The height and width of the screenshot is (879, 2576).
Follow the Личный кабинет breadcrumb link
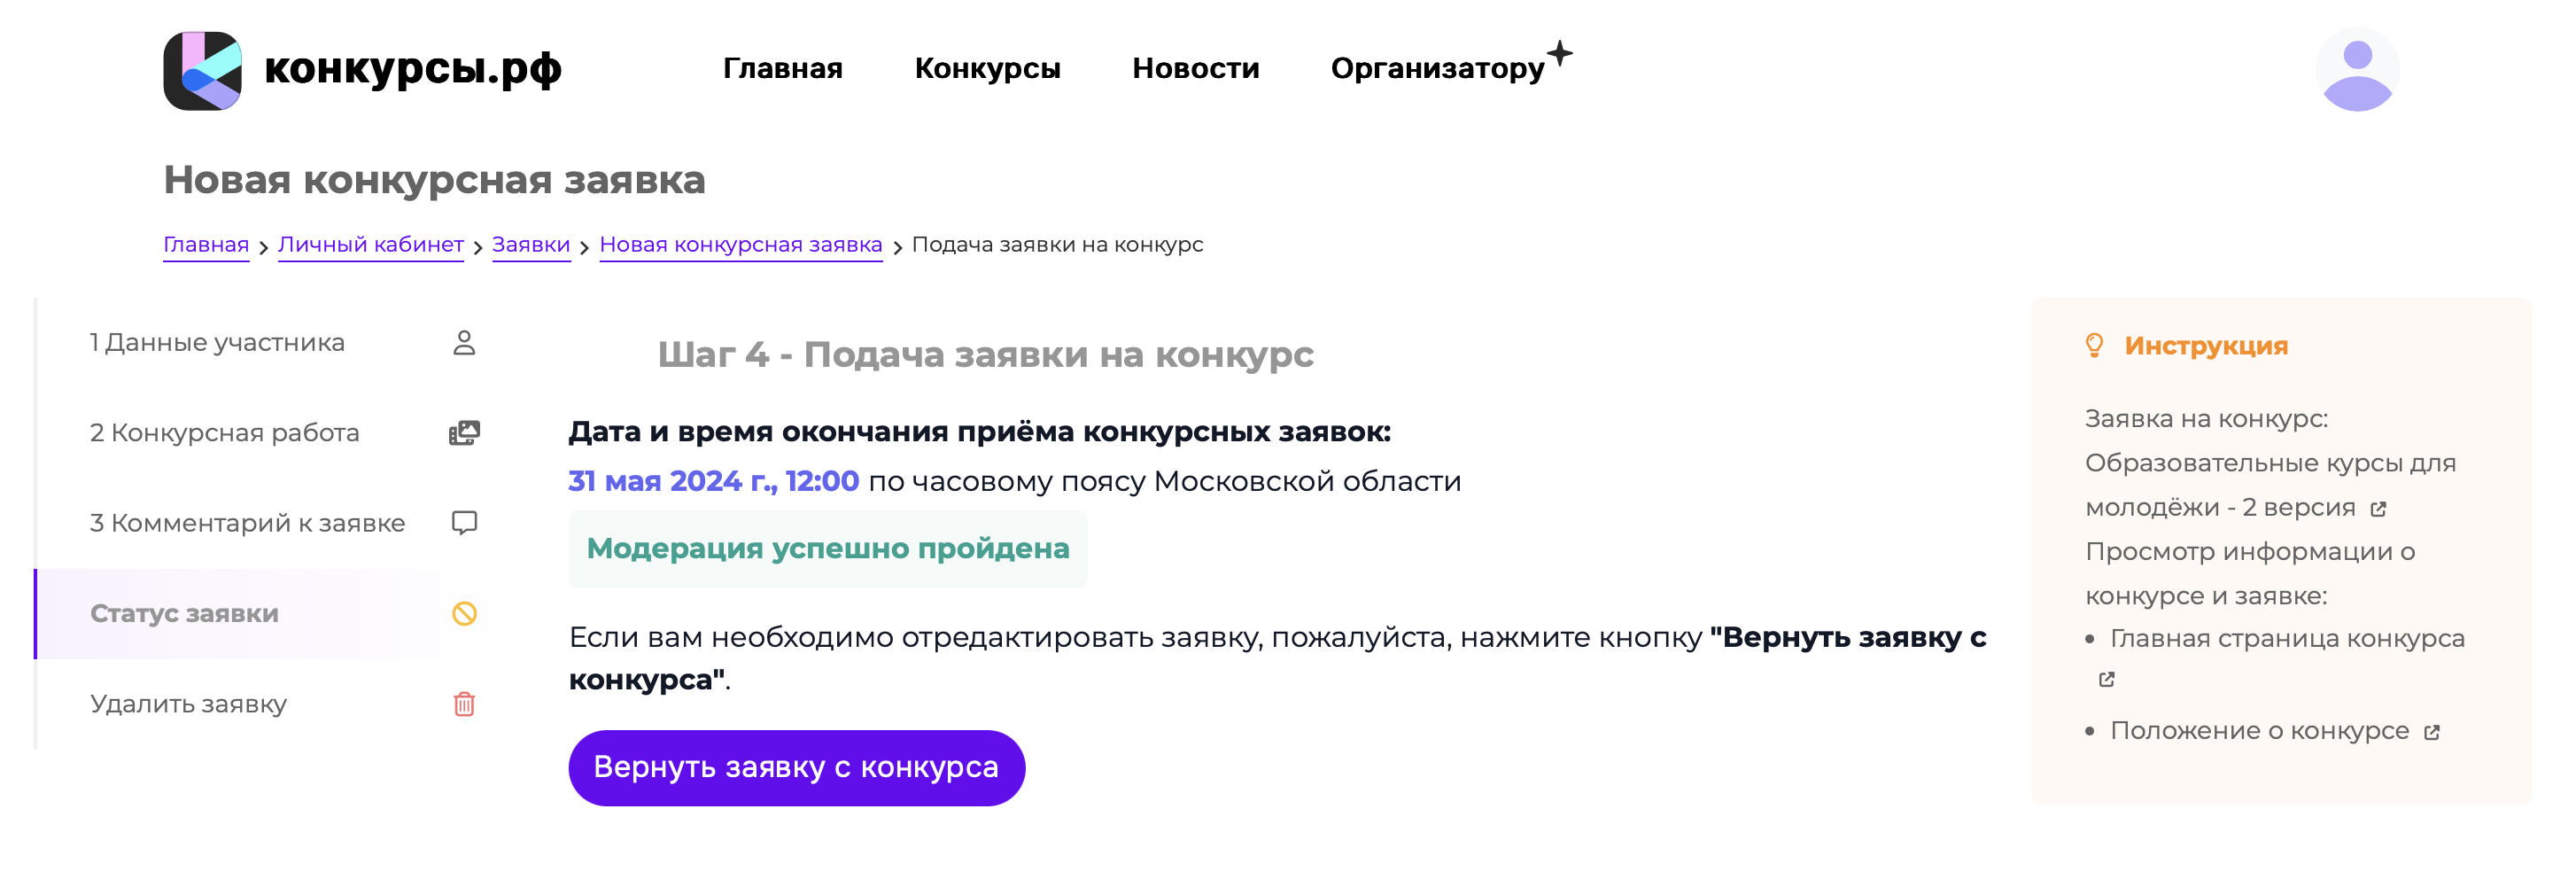click(370, 245)
